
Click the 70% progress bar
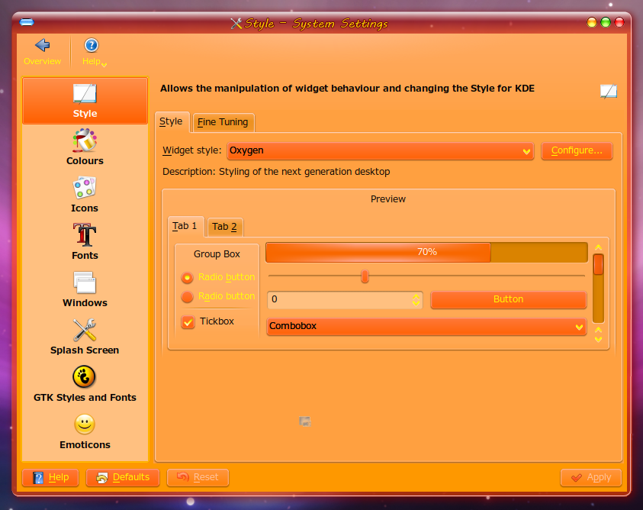pyautogui.click(x=427, y=252)
